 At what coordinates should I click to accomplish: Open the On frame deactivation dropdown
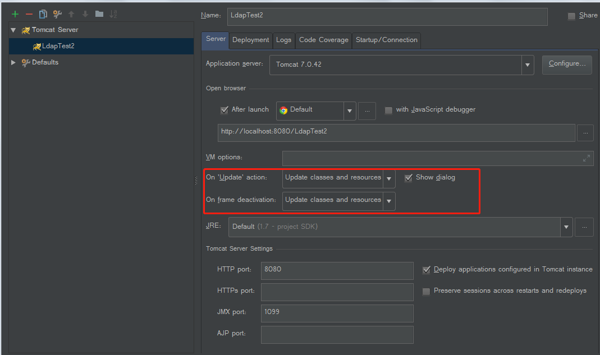click(x=389, y=201)
